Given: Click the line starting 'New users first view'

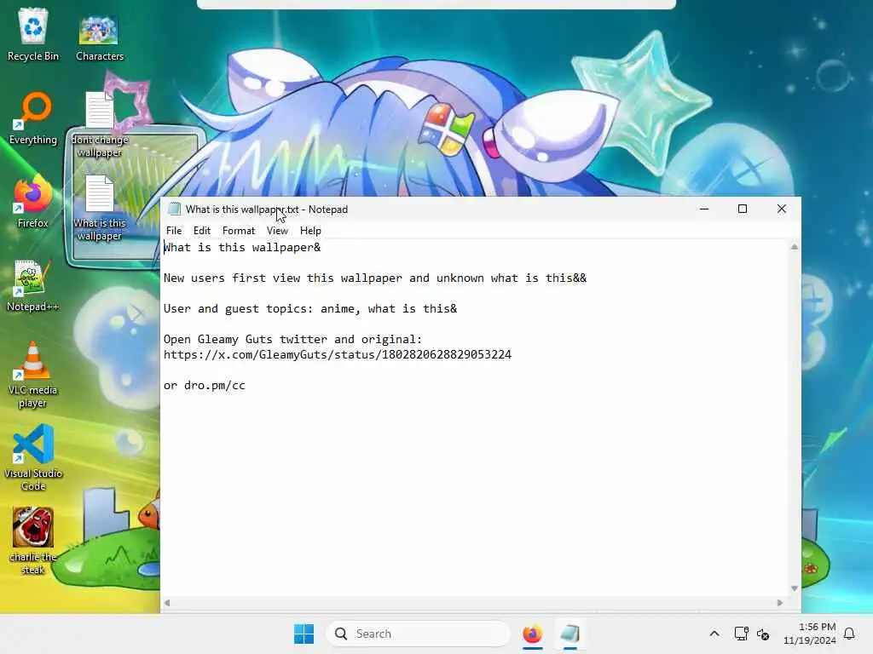Looking at the screenshot, I should (375, 278).
